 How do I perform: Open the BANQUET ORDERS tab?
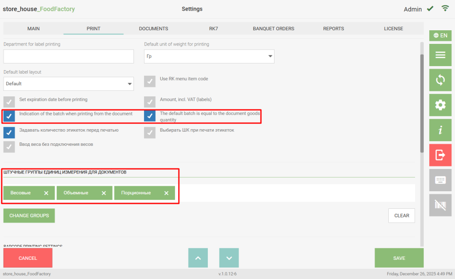[x=273, y=29]
